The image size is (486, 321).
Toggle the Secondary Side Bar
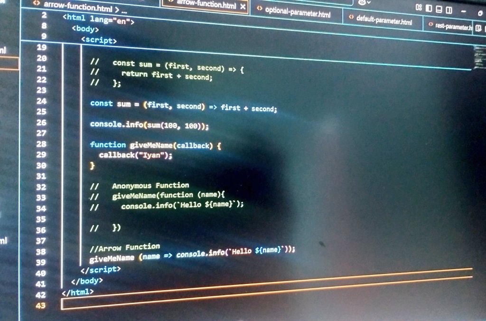tap(449, 9)
